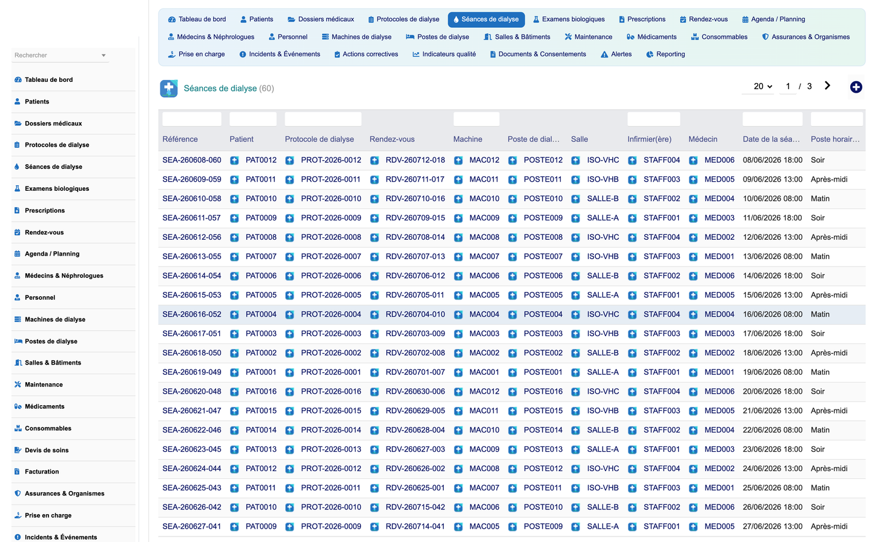Open patient icon next to PAT0012 in first row

[234, 160]
